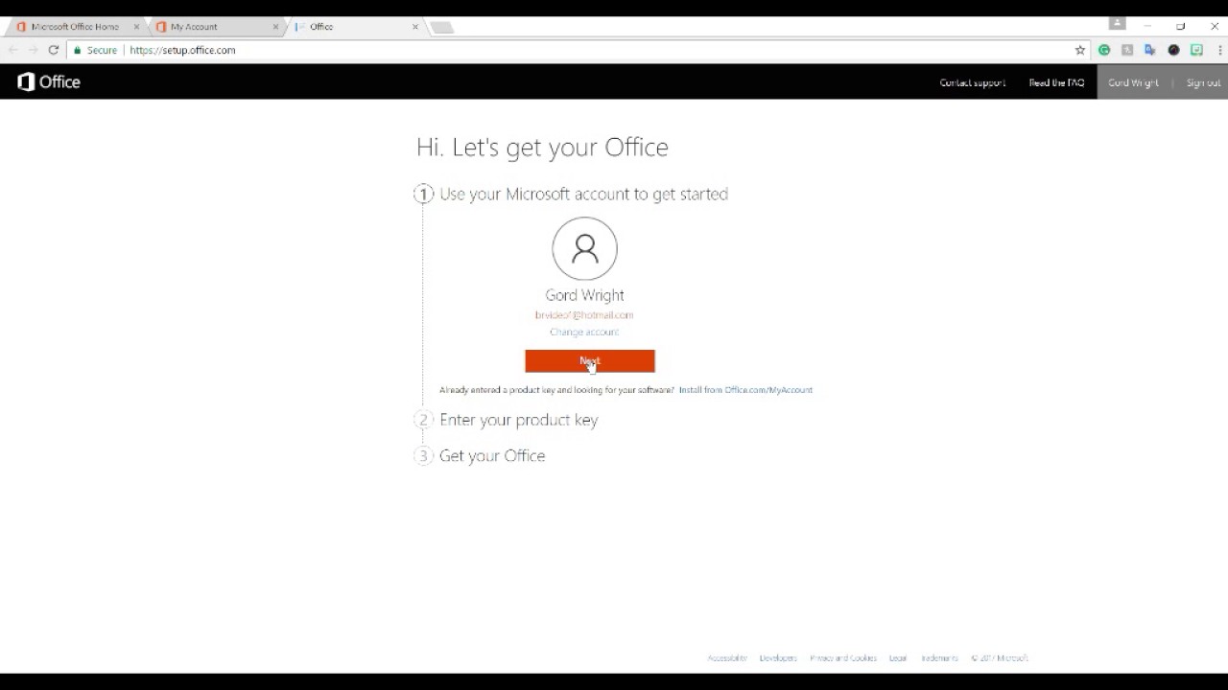Bookmark this page with star icon
This screenshot has width=1228, height=690.
pos(1080,50)
